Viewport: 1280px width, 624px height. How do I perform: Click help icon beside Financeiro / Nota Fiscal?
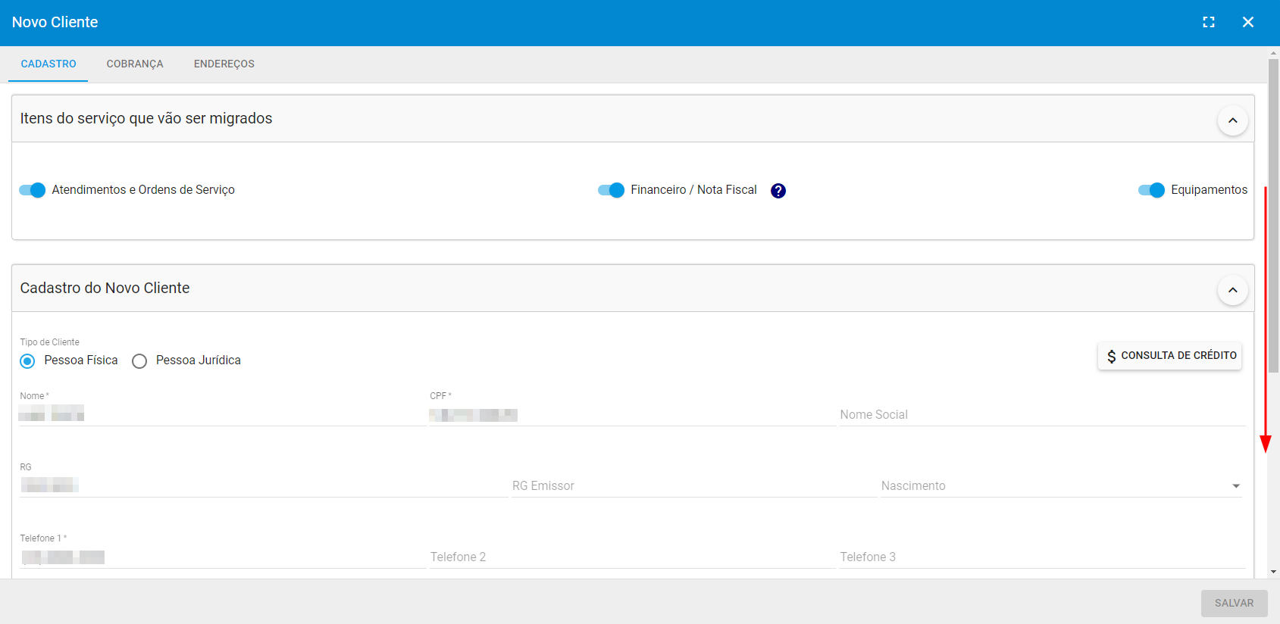click(x=778, y=191)
